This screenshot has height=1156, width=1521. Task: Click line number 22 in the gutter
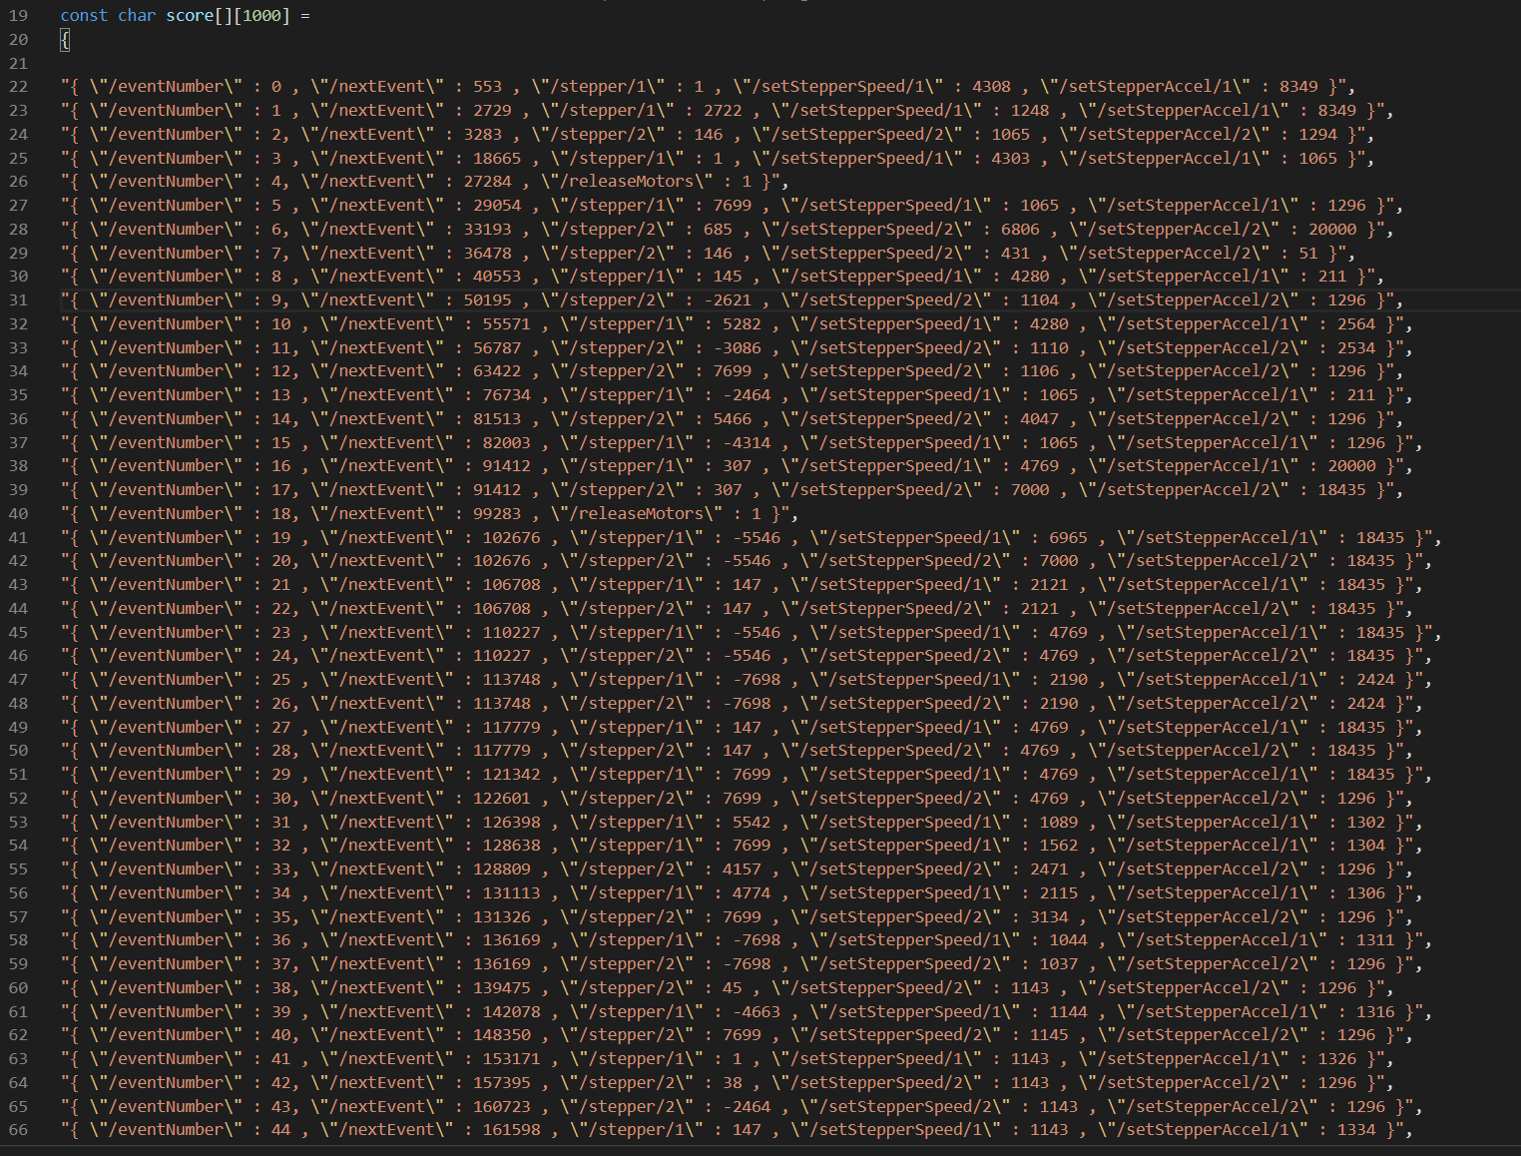point(18,87)
